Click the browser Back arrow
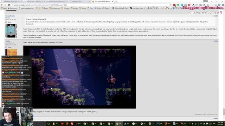This screenshot has width=225, height=126. coord(2,5)
